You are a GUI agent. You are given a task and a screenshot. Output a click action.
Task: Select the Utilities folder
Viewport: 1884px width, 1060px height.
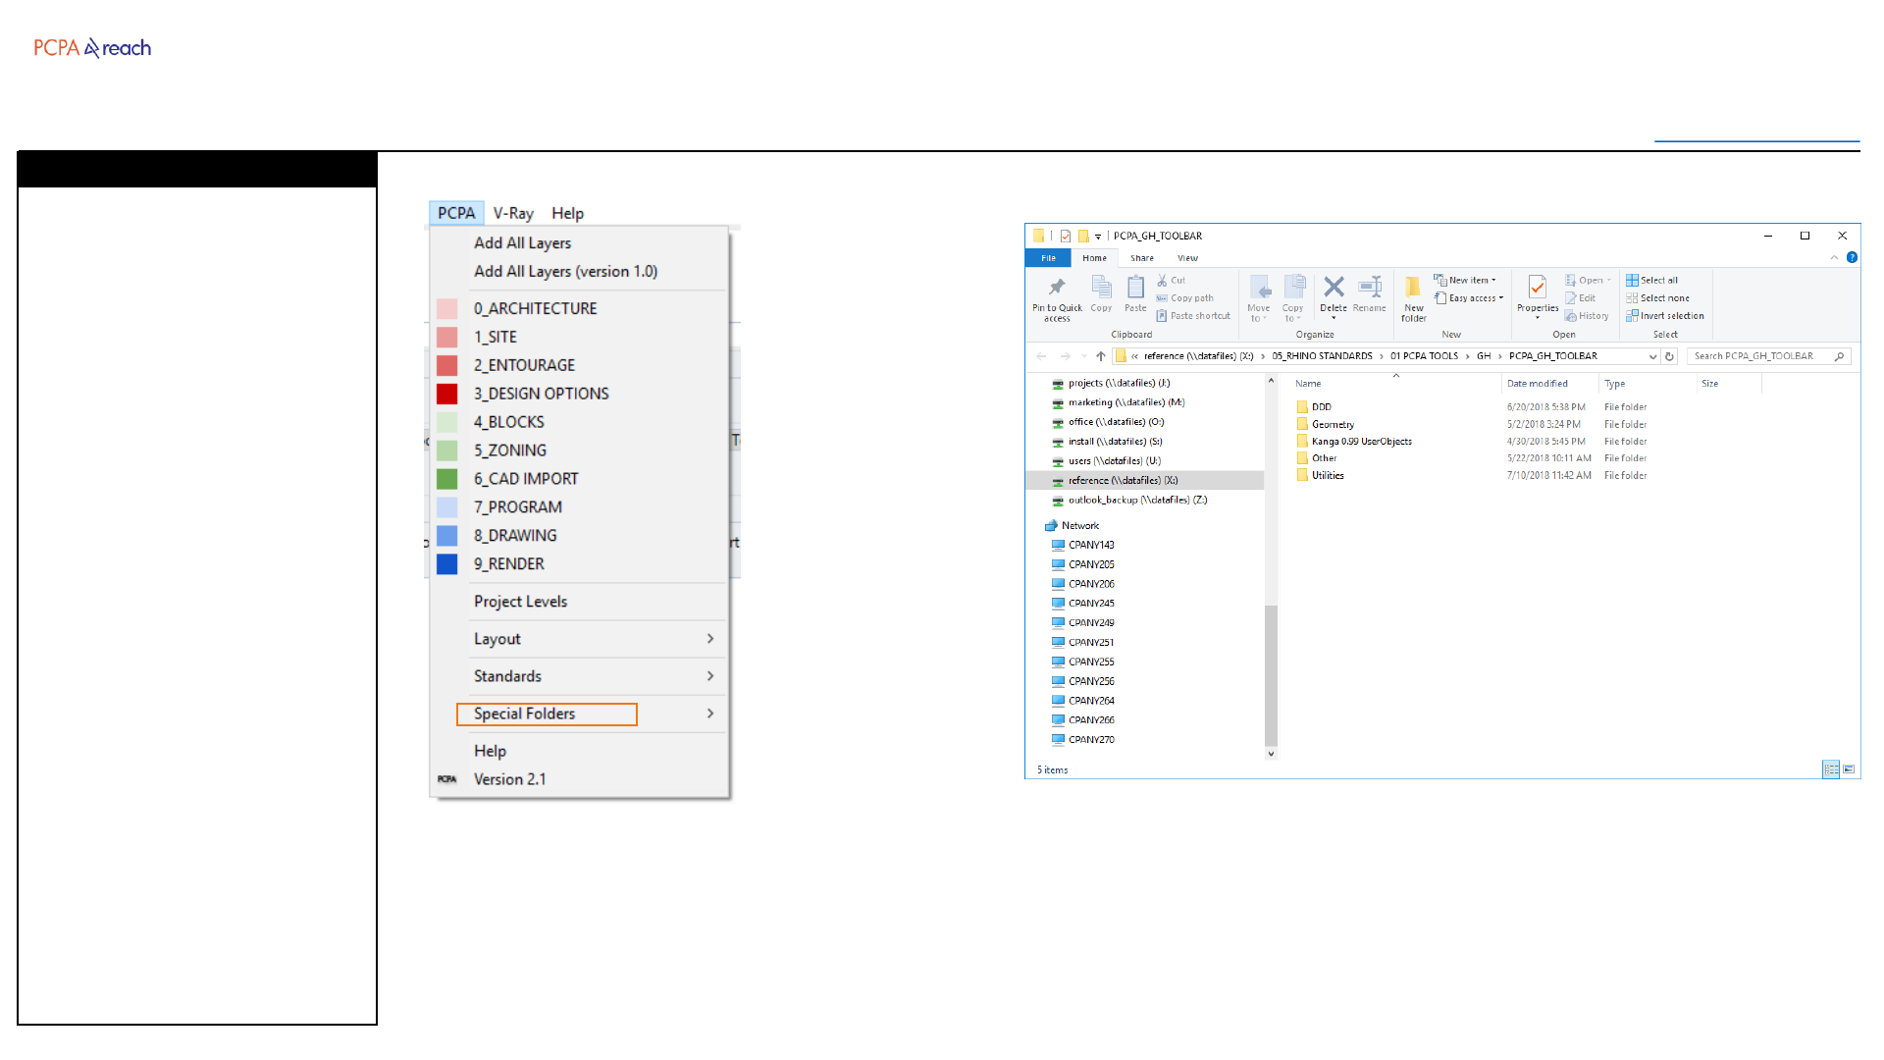tap(1328, 476)
